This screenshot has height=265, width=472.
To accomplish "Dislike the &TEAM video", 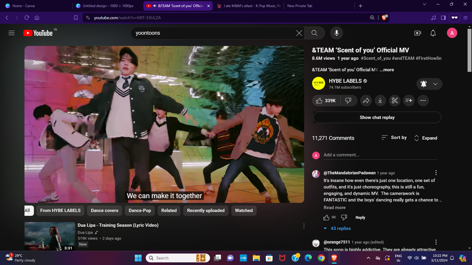I will [348, 101].
